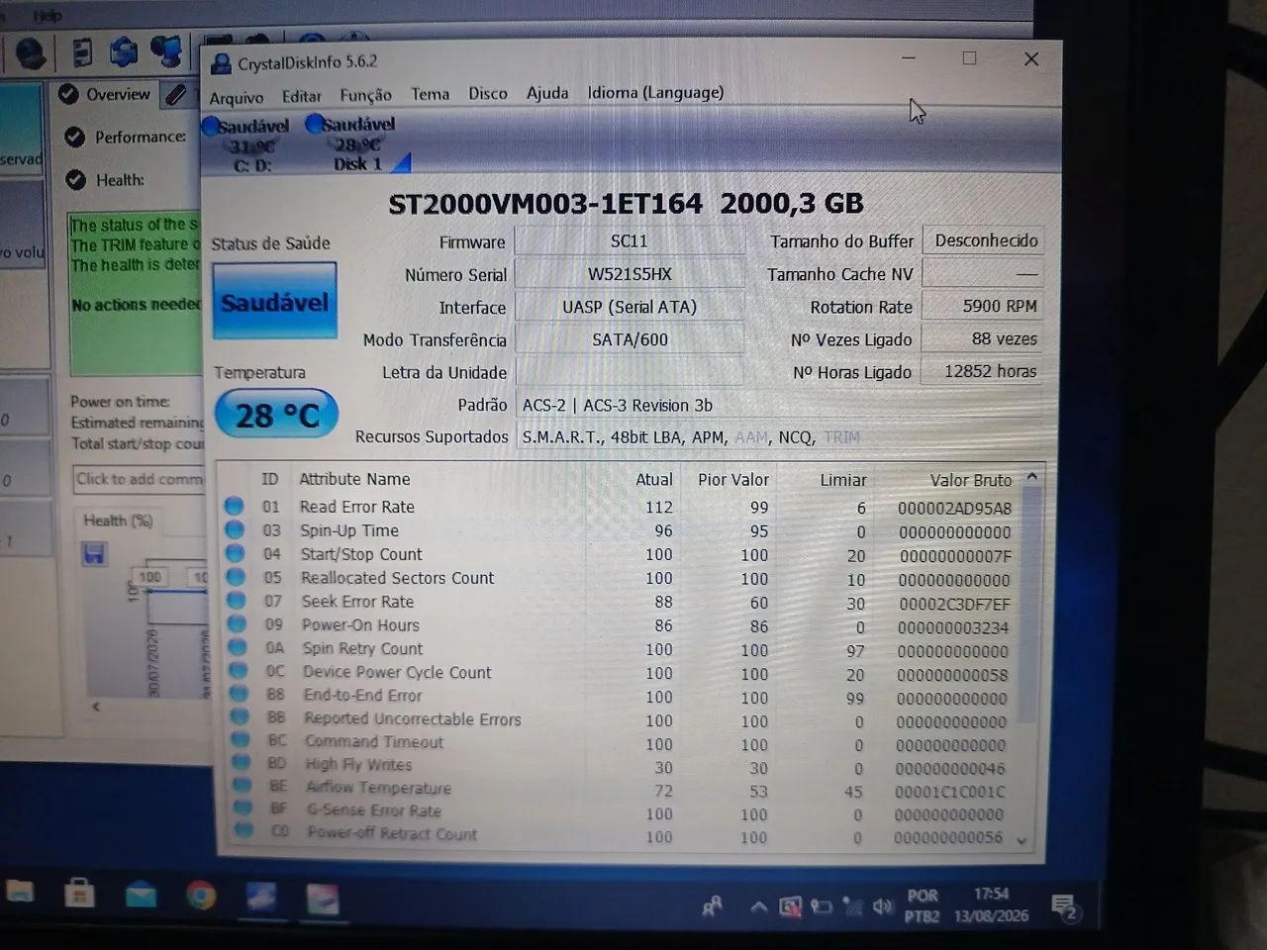Image resolution: width=1267 pixels, height=950 pixels.
Task: Select the Reallocated Sectors Count attribute row
Action: (620, 578)
